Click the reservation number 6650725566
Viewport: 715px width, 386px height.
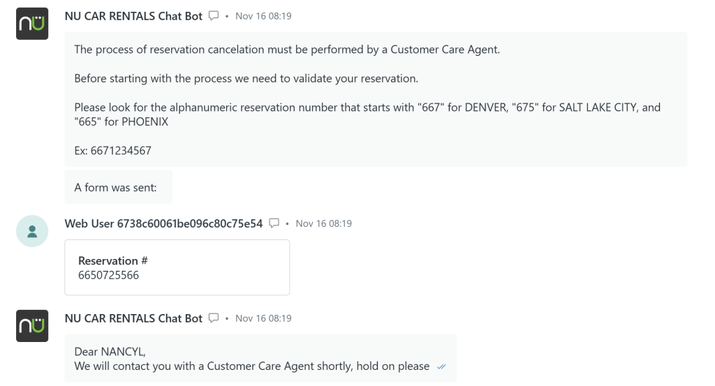(x=108, y=275)
